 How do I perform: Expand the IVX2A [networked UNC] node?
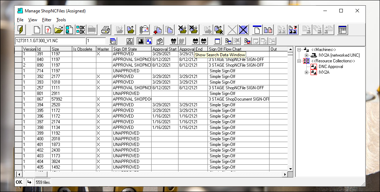(306, 55)
